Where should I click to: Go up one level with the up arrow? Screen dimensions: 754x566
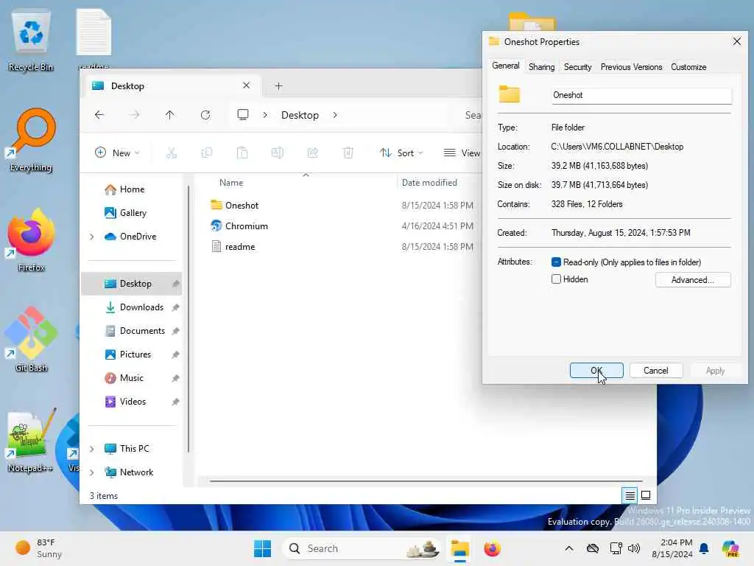pyautogui.click(x=170, y=115)
